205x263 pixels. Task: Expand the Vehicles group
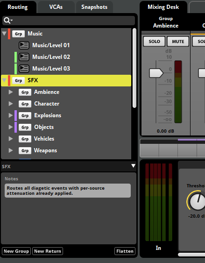11,139
